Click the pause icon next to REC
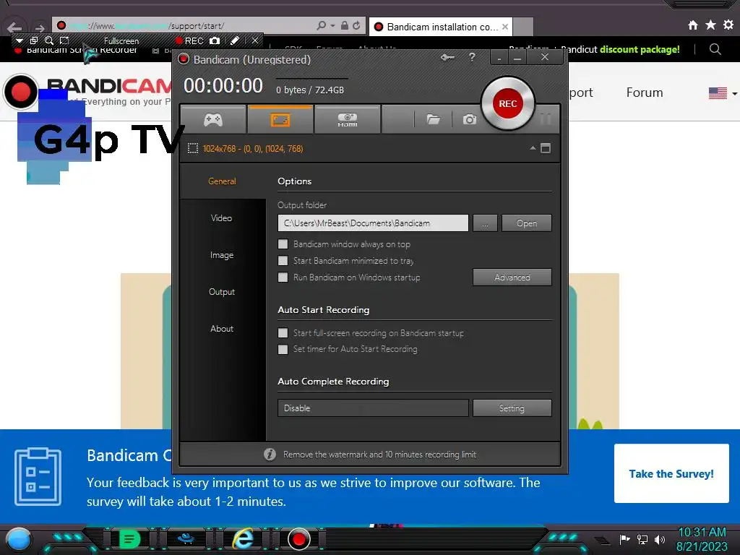740x555 pixels. tap(546, 119)
